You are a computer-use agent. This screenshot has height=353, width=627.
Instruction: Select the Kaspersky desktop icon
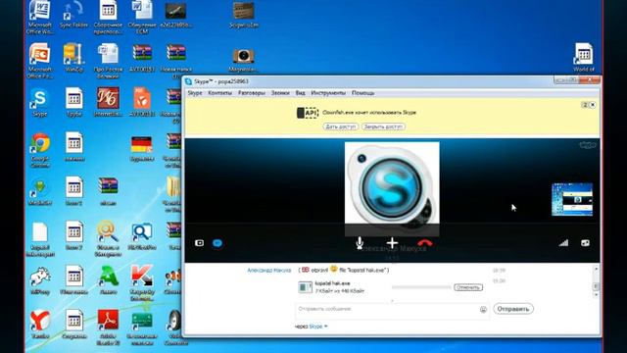pyautogui.click(x=142, y=282)
